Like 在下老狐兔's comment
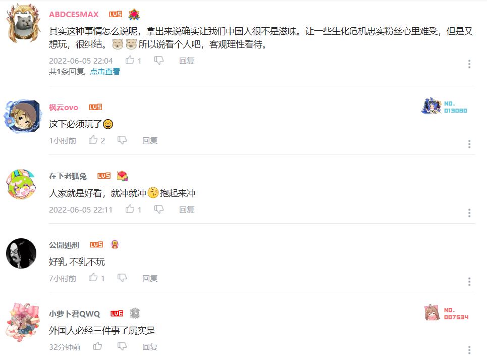Viewport: 487px width, 364px height. (130, 209)
